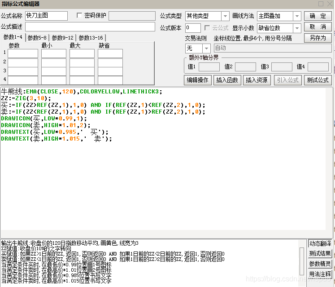
Task: Click row 1 parameter name field
Action: point(23,53)
